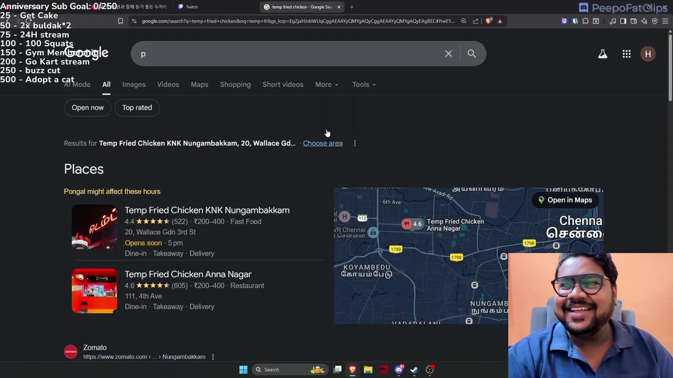Viewport: 673px width, 378px height.
Task: Open the Extensions puzzle menu
Action: (585, 21)
